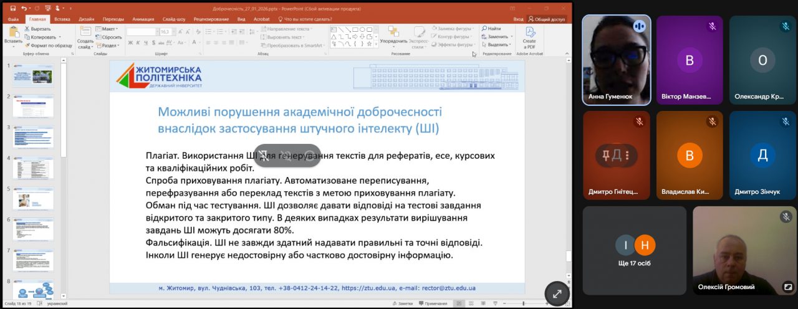Open the Анимация ribbon tab
Image resolution: width=798 pixels, height=309 pixels.
143,19
